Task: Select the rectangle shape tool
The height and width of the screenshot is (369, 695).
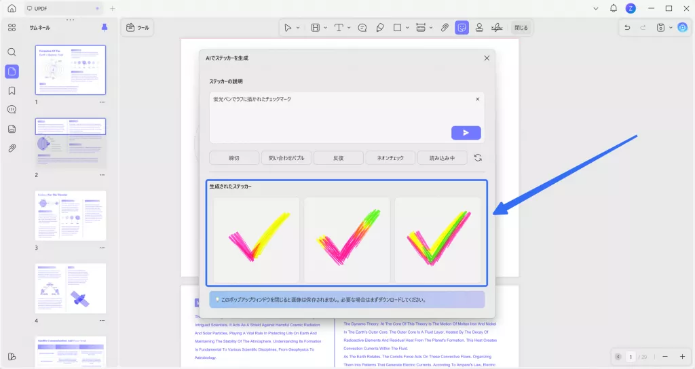Action: [398, 27]
